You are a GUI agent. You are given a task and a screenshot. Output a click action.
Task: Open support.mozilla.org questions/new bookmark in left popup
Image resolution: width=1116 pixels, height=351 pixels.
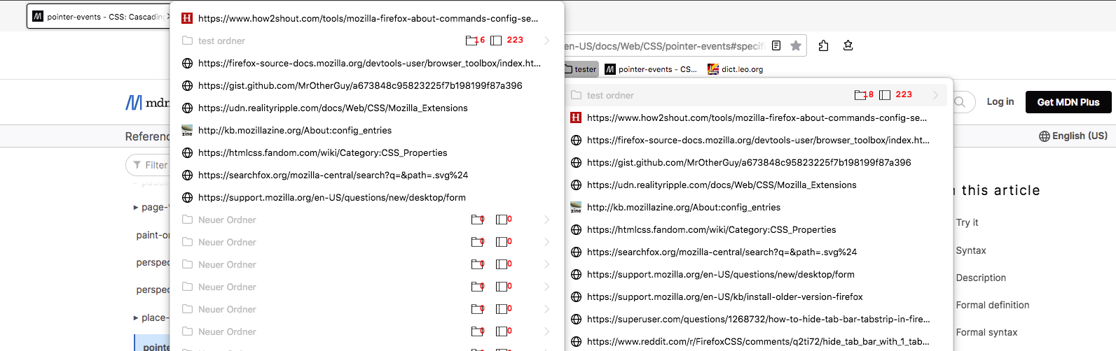pyautogui.click(x=368, y=197)
